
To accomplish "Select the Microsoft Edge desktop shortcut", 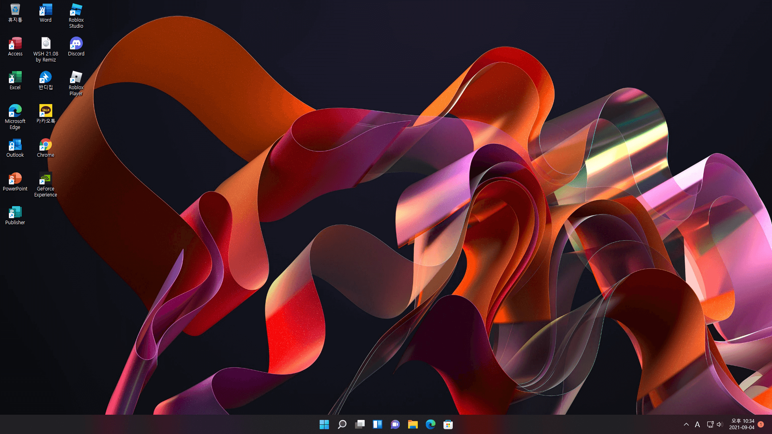I will (15, 117).
